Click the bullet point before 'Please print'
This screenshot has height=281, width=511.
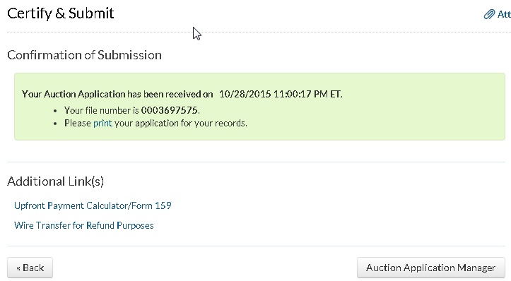click(55, 124)
